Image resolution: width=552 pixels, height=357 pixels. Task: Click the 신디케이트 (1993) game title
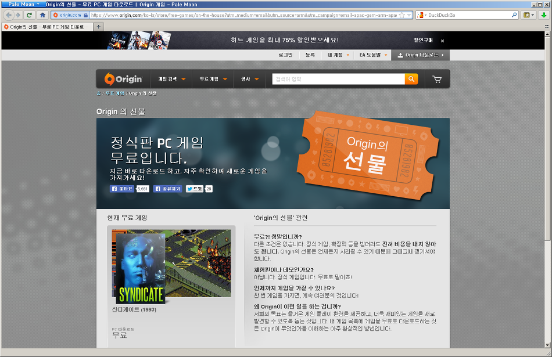click(134, 309)
